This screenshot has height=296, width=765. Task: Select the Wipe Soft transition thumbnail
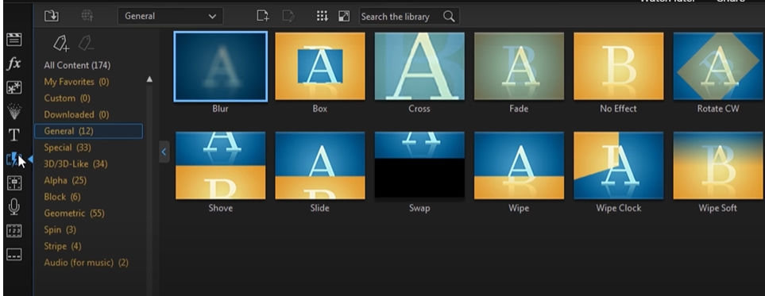tap(718, 165)
